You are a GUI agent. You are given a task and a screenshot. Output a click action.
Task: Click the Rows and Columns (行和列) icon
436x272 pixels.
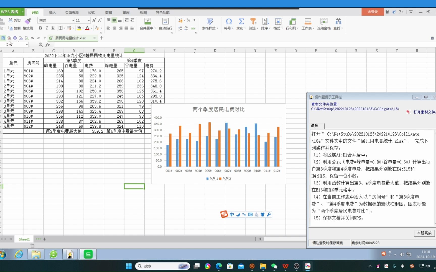292,21
